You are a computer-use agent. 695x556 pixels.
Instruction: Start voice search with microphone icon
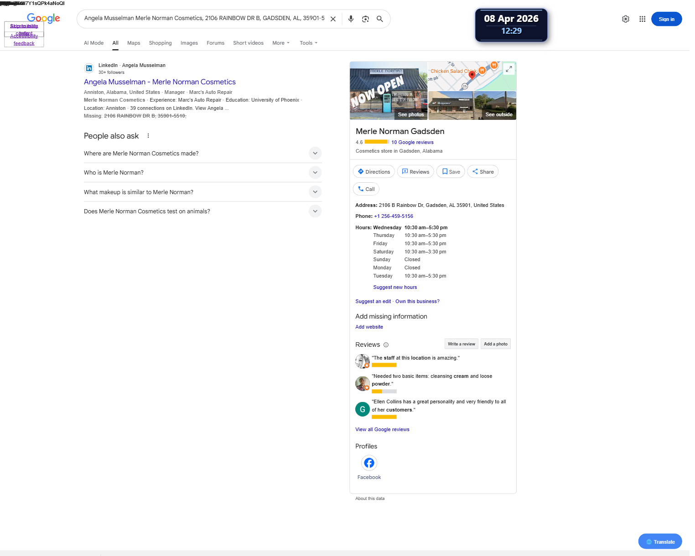click(x=351, y=19)
